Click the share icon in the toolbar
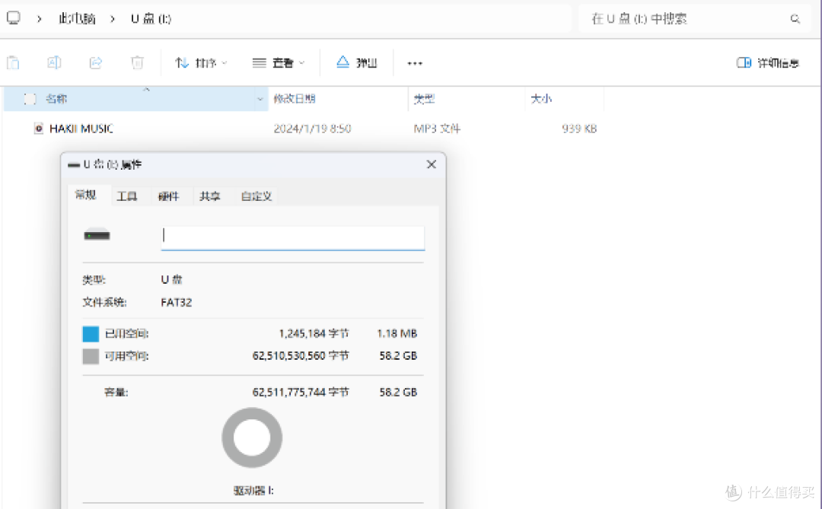This screenshot has width=822, height=509. [x=95, y=63]
